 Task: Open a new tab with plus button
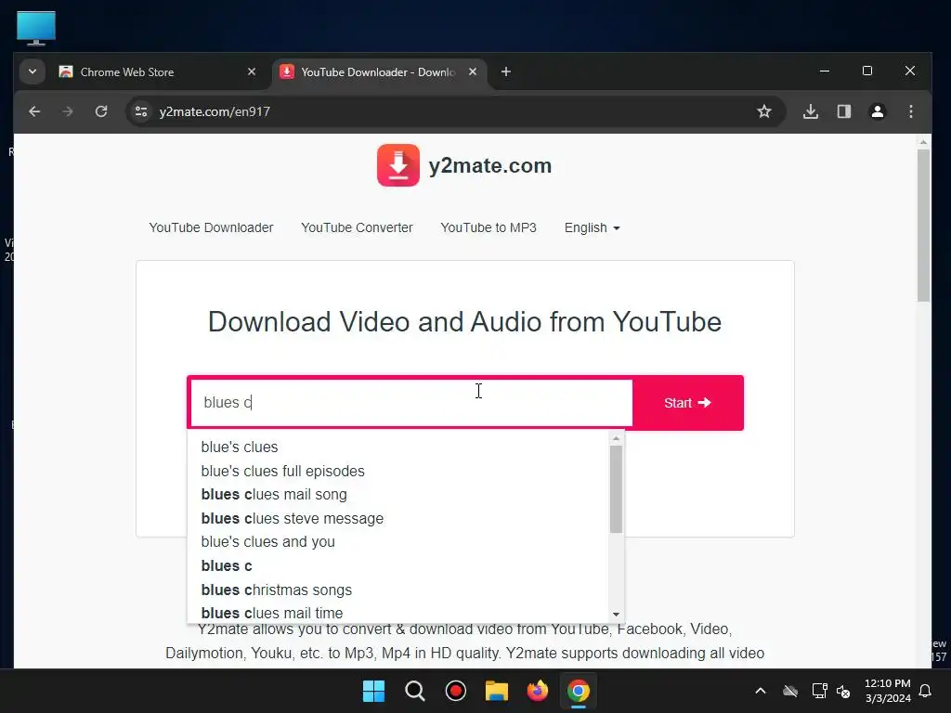click(506, 72)
